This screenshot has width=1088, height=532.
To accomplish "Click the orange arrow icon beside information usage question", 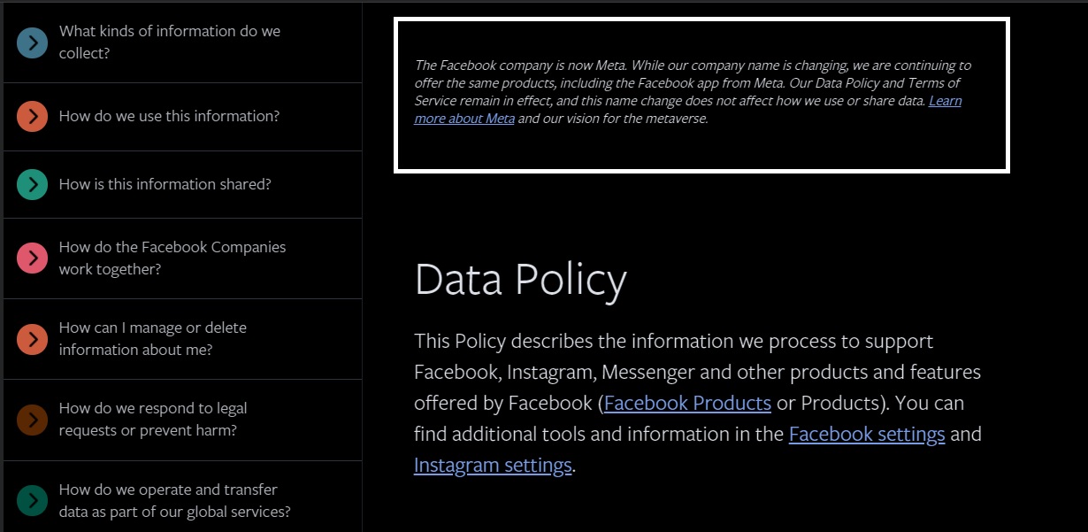I will coord(32,116).
